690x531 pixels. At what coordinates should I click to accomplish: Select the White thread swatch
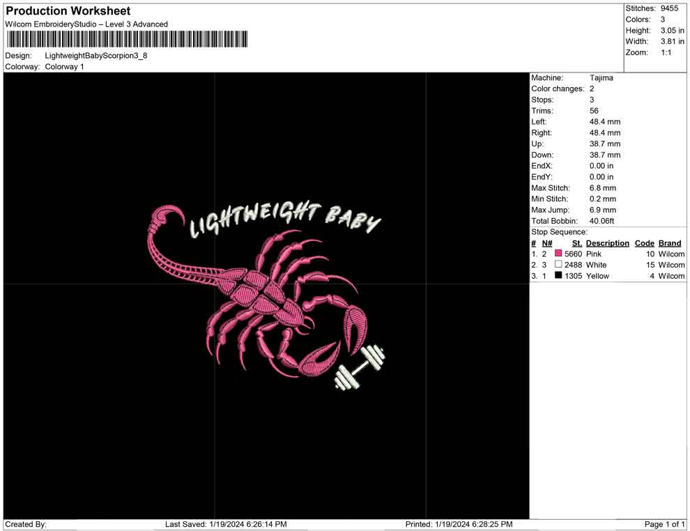coord(558,265)
